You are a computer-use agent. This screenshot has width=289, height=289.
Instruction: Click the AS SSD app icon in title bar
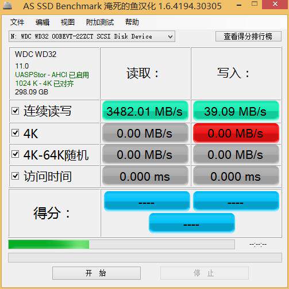point(7,5)
